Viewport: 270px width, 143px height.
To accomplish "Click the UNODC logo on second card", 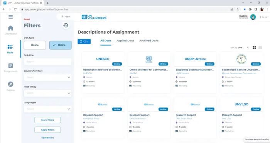I will (x=149, y=59).
